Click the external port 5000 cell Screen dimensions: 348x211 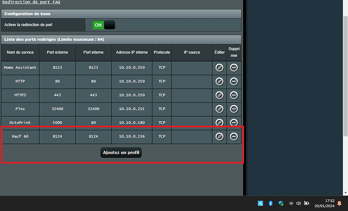(57, 122)
